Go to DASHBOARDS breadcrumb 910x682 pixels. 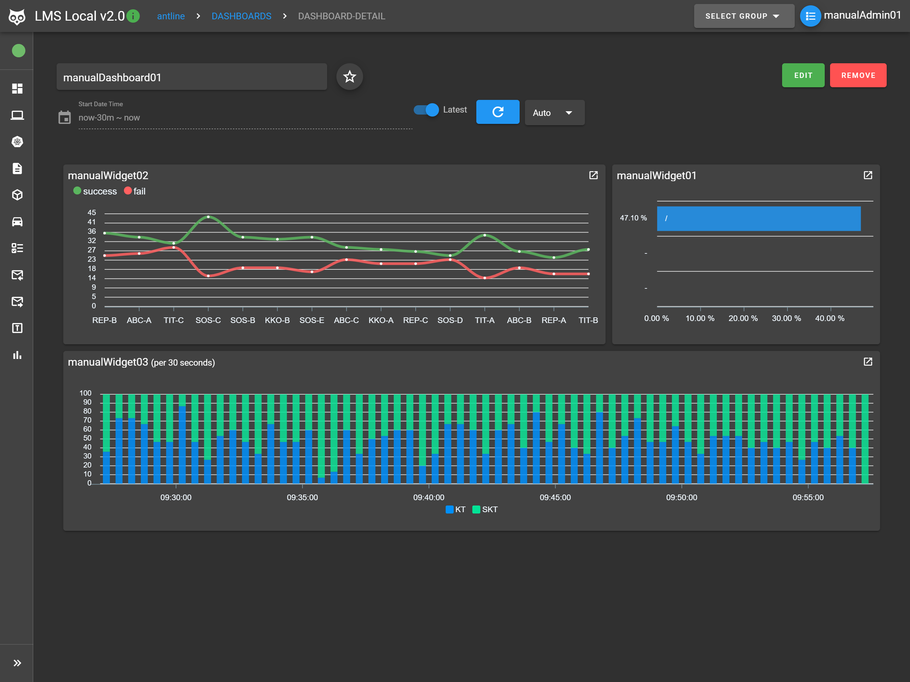(x=241, y=16)
